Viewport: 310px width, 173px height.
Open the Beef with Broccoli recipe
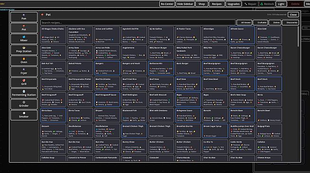pos(161,100)
